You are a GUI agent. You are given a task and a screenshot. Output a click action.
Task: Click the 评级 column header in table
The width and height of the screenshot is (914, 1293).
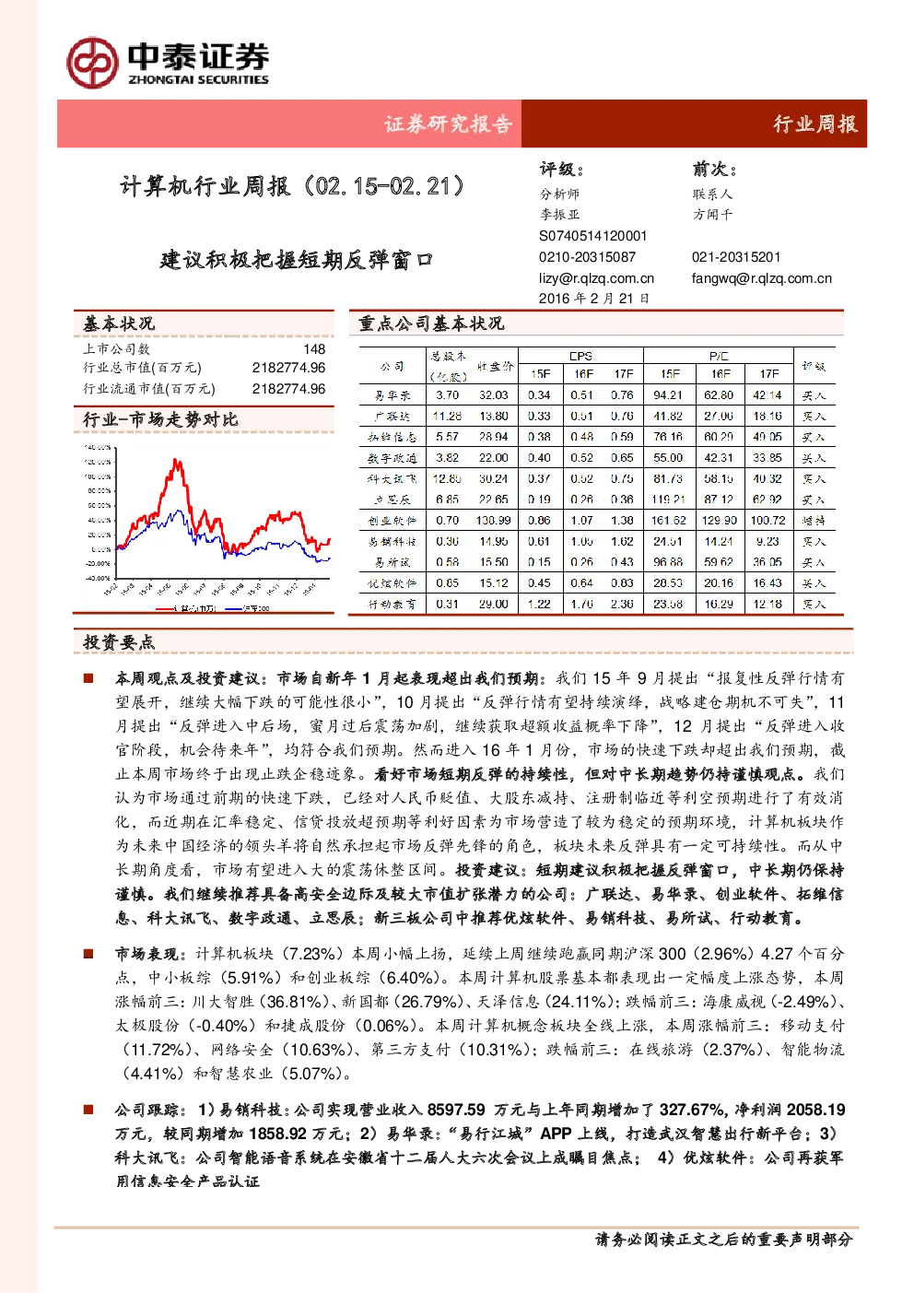(x=814, y=366)
